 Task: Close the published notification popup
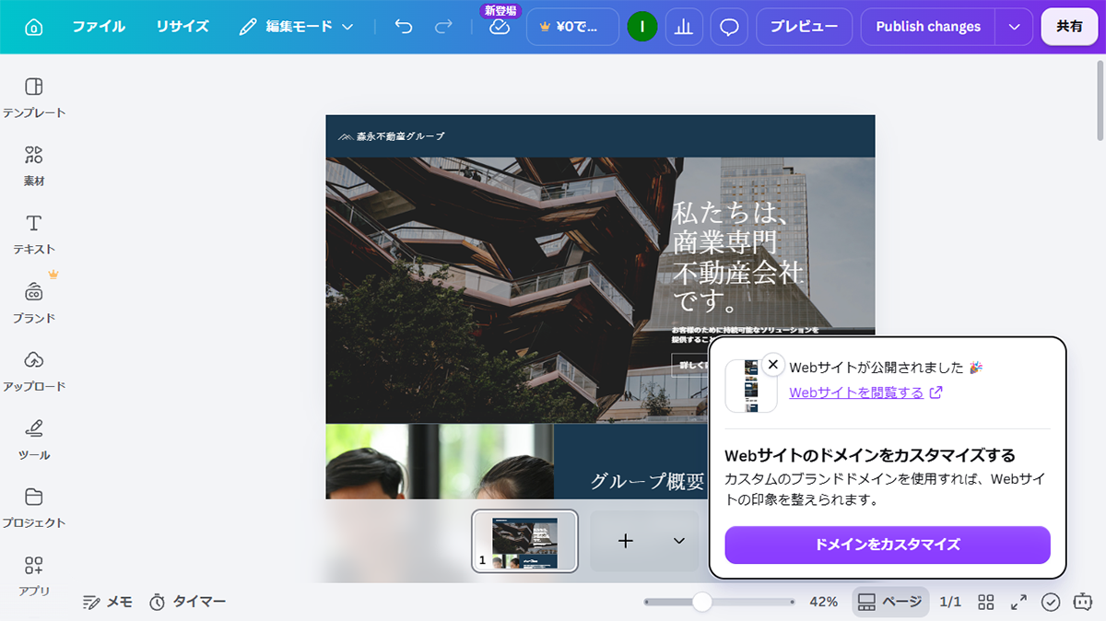tap(773, 364)
